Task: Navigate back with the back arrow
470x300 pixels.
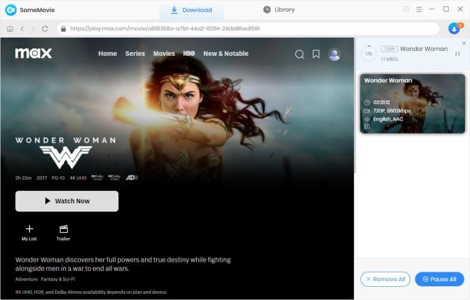Action: 22,29
